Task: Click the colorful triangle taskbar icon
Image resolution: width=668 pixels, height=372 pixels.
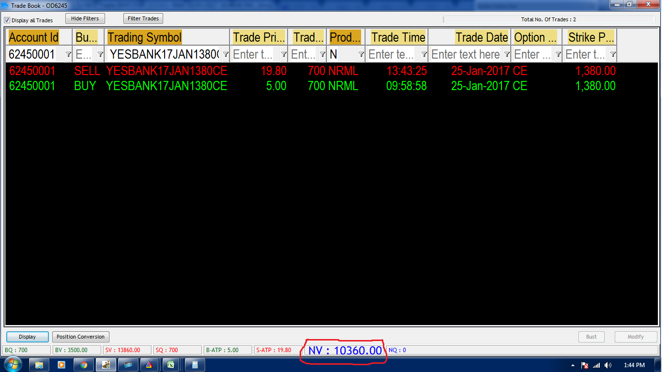Action: coord(149,365)
